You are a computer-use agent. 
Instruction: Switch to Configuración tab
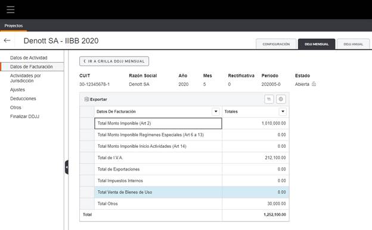coord(276,44)
